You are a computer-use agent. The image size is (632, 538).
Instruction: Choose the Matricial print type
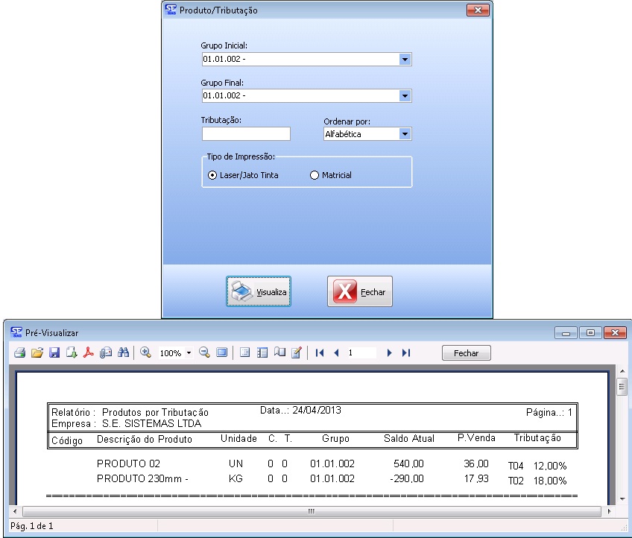314,175
